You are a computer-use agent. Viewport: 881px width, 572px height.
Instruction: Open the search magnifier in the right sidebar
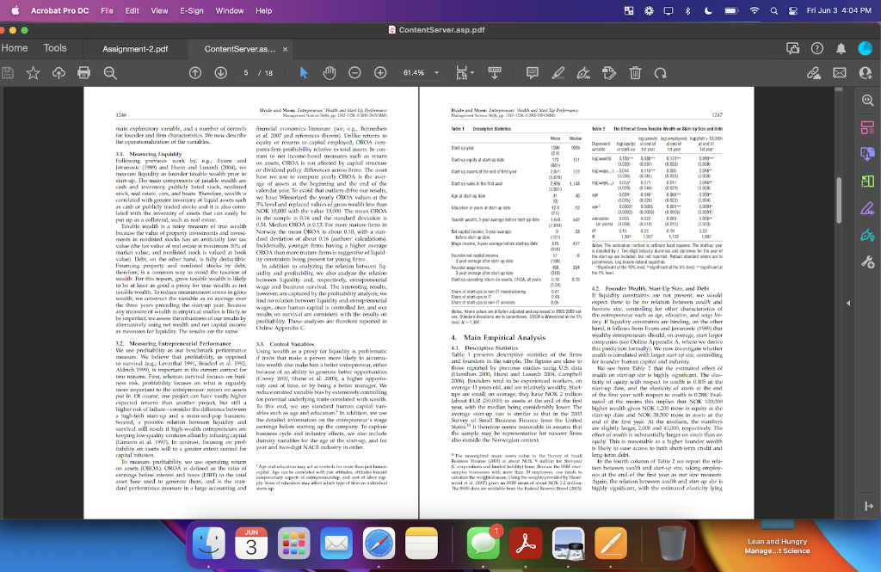867,101
